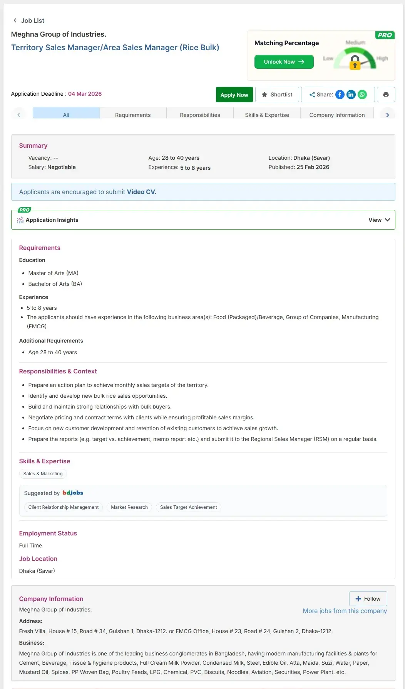Image resolution: width=405 pixels, height=689 pixels.
Task: Print the job posting
Action: 386,95
